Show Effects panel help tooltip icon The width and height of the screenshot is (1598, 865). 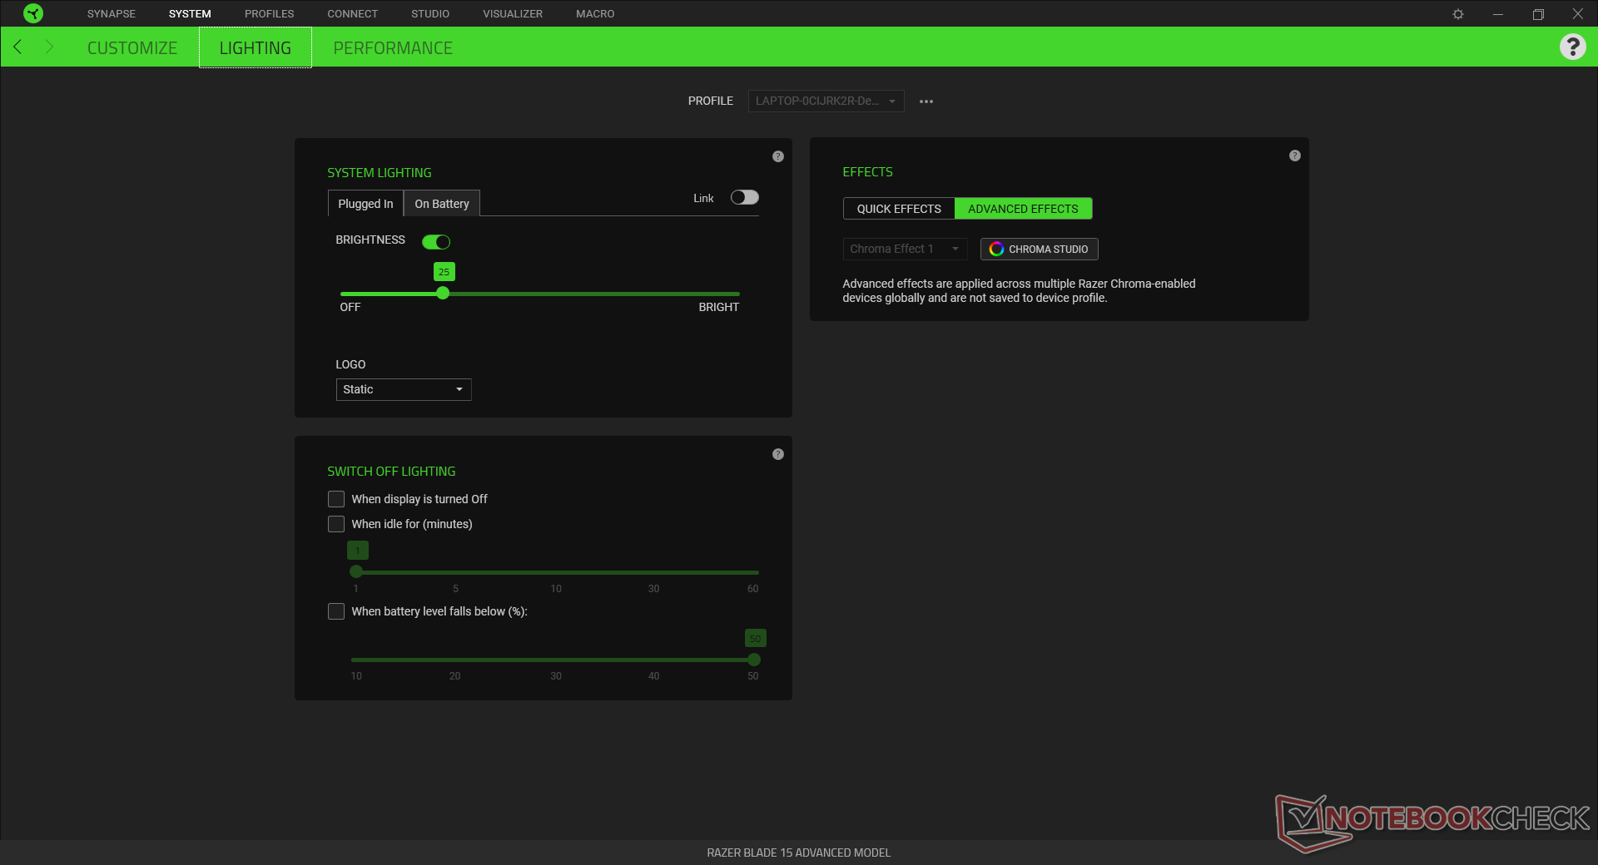coord(1295,156)
